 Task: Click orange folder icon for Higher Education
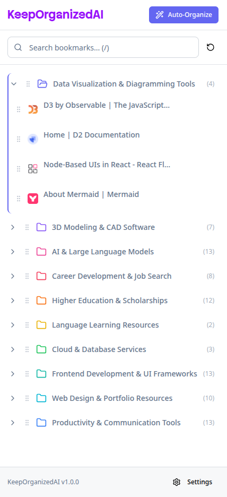tap(41, 301)
